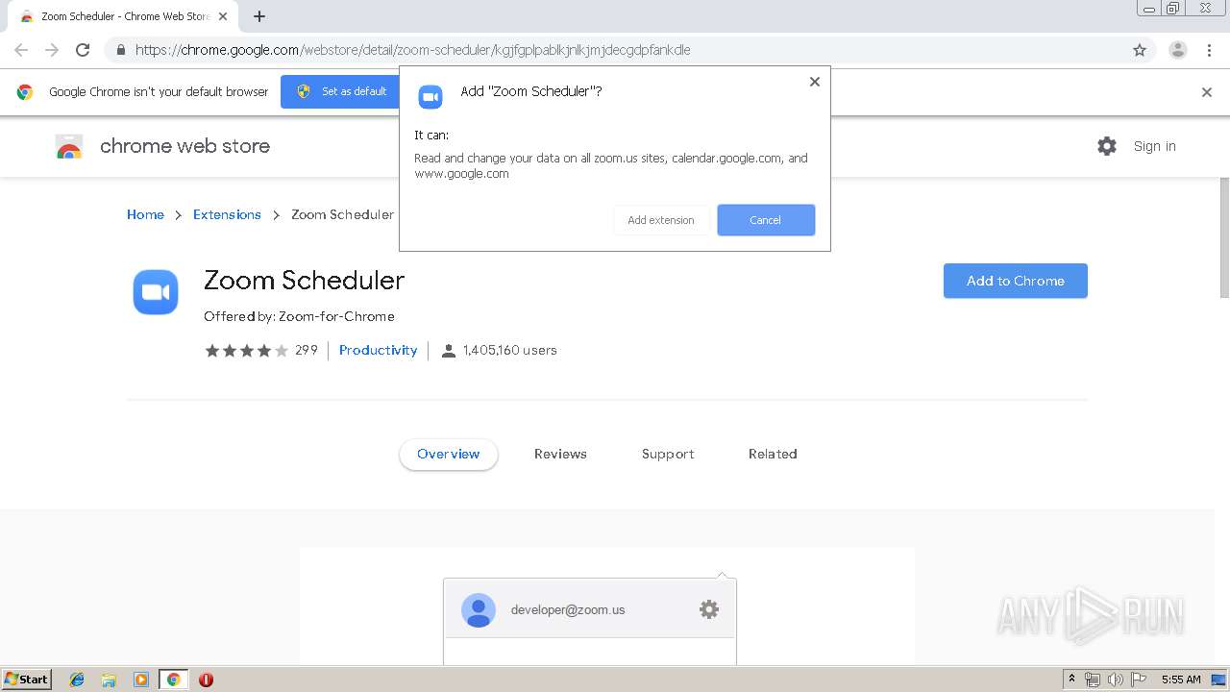The height and width of the screenshot is (692, 1230).
Task: Switch to the Related tab
Action: 773,454
